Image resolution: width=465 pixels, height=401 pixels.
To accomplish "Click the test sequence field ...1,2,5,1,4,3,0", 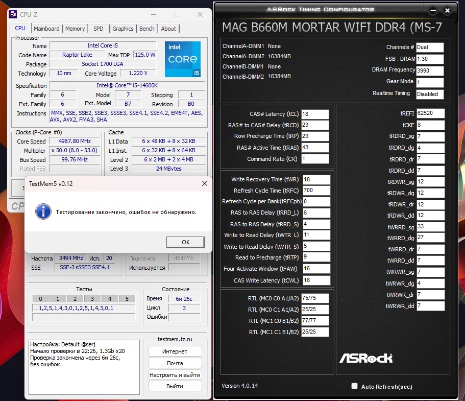I will [x=84, y=308].
